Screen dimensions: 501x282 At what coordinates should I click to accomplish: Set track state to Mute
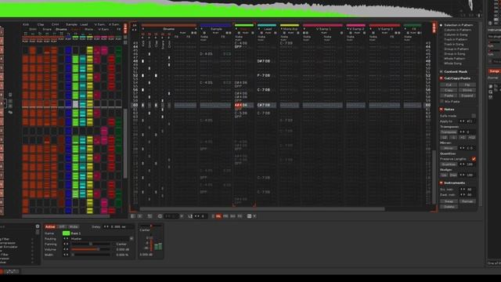pyautogui.click(x=74, y=226)
